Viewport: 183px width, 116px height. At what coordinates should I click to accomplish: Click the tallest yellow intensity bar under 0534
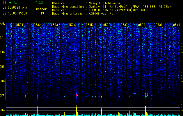coord(77,110)
